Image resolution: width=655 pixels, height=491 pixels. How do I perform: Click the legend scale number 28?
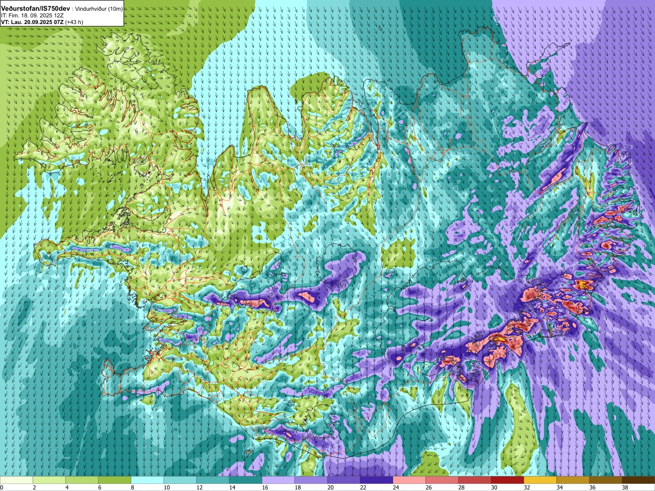click(462, 487)
